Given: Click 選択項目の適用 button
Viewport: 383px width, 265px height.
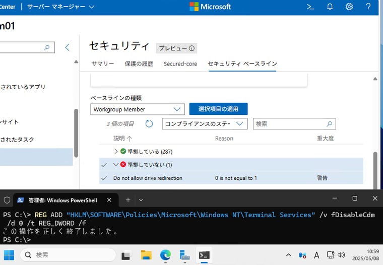Looking at the screenshot, I should pos(218,109).
